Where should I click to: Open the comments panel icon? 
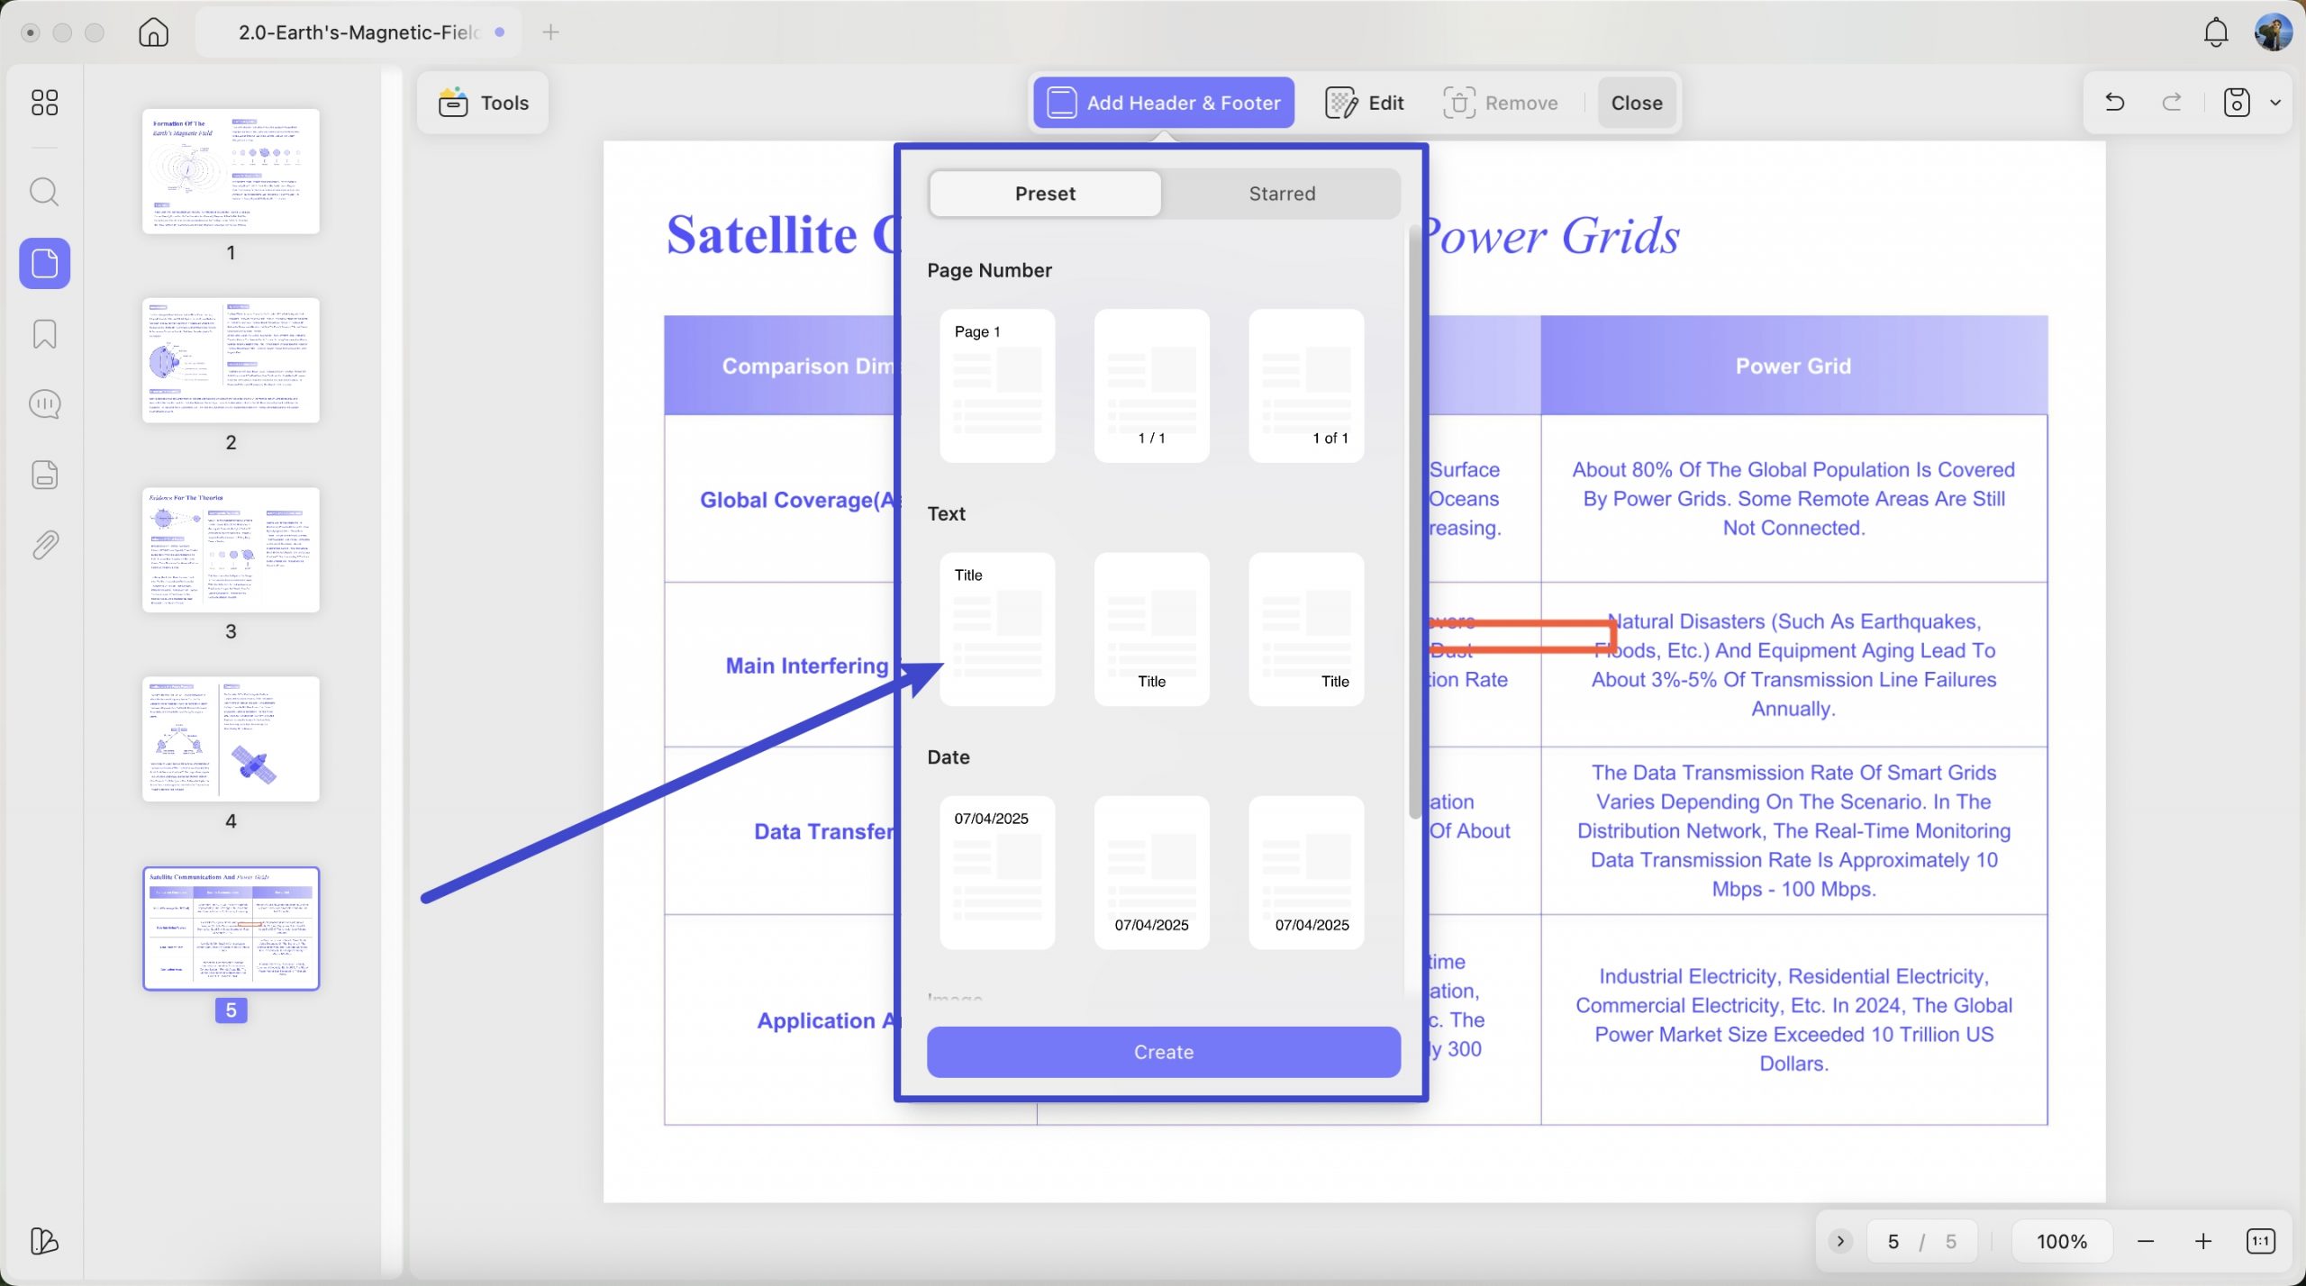[44, 404]
